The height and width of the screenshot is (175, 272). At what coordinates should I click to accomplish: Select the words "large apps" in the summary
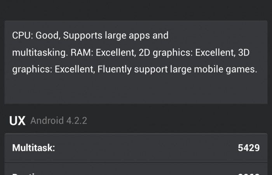tap(125, 36)
